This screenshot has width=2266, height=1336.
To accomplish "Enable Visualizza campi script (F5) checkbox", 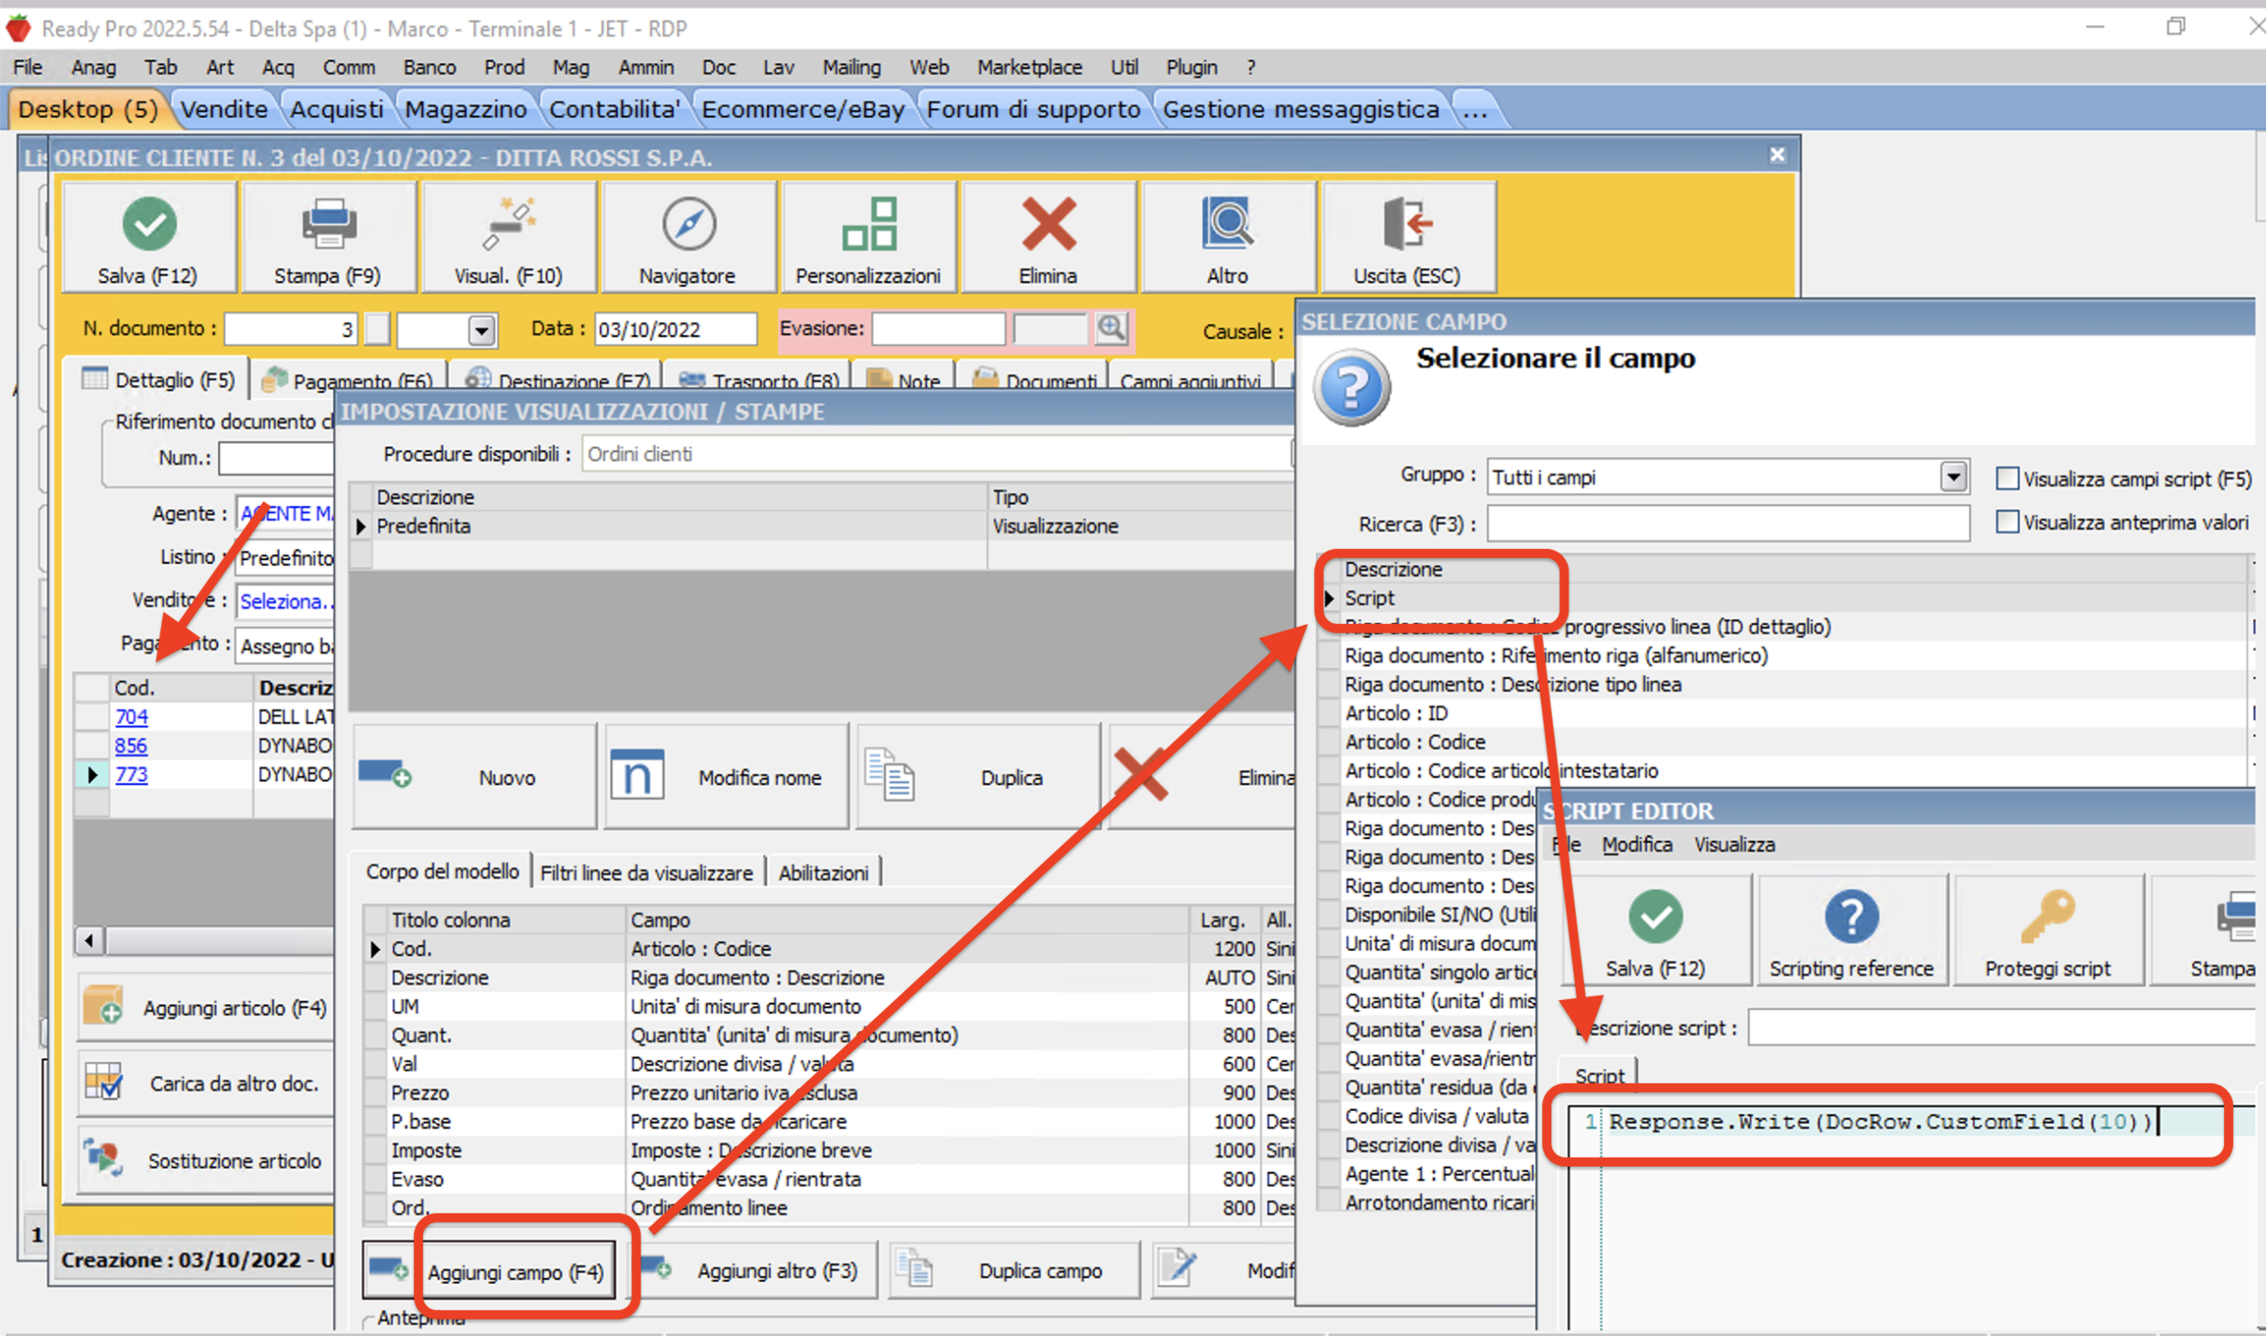I will (x=2006, y=479).
